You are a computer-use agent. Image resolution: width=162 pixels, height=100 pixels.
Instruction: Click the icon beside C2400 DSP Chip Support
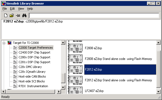click(x=15, y=52)
